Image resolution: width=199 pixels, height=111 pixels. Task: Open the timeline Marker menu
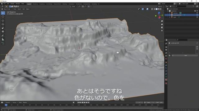(25, 102)
